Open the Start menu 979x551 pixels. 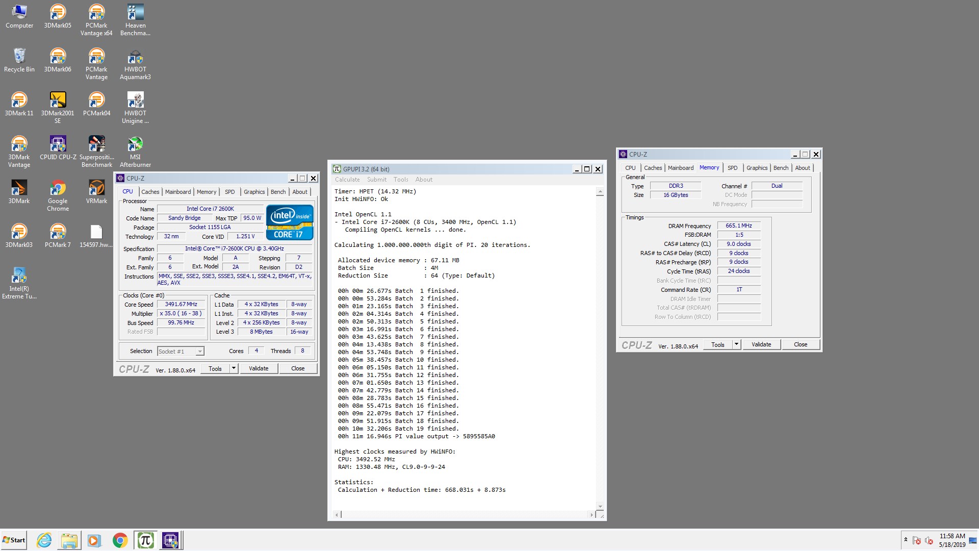[x=14, y=540]
